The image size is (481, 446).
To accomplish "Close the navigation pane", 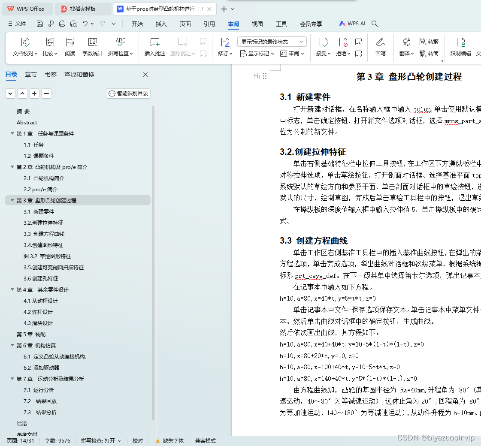I will click(145, 75).
